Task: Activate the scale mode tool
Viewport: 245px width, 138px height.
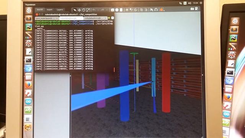Action: 88,10
